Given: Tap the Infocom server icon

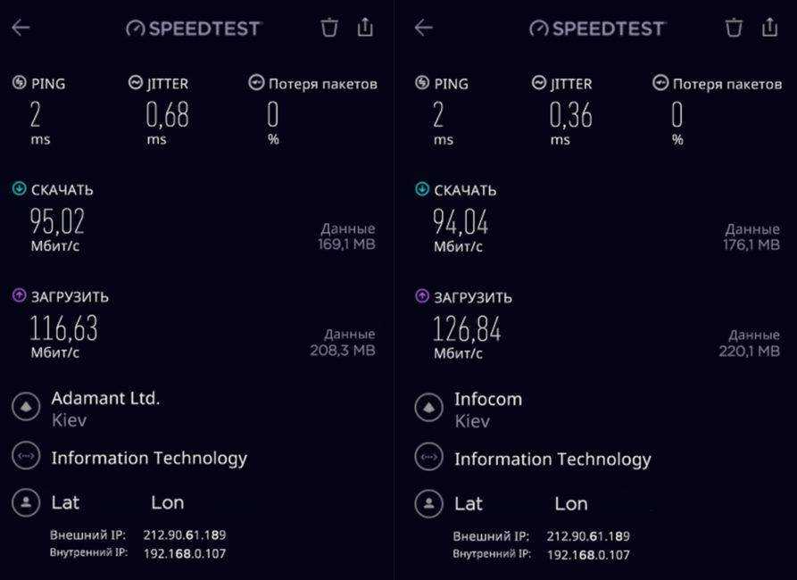Looking at the screenshot, I should coord(429,408).
